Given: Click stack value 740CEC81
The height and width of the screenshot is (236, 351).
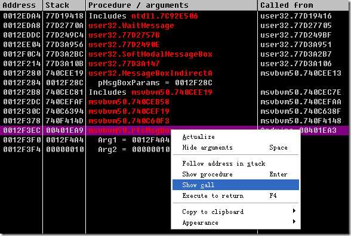Looking at the screenshot, I should [x=64, y=92].
